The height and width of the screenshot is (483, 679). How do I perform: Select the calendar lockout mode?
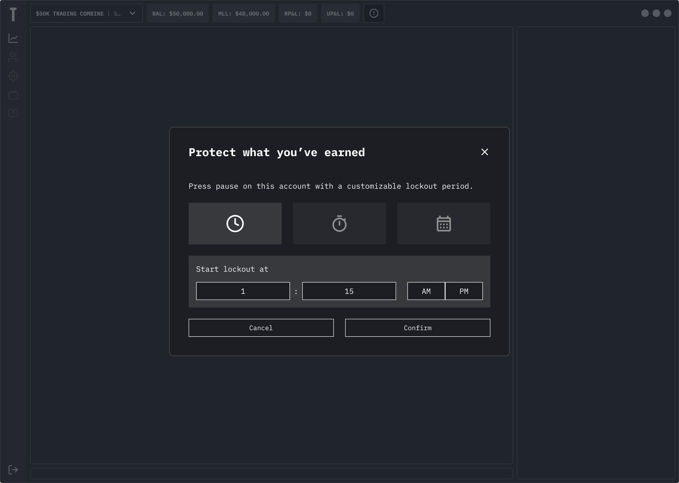(x=444, y=224)
